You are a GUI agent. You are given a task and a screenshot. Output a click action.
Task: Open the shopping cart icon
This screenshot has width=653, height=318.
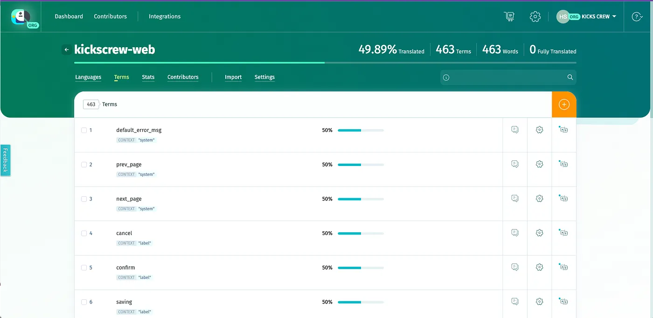[x=509, y=16]
